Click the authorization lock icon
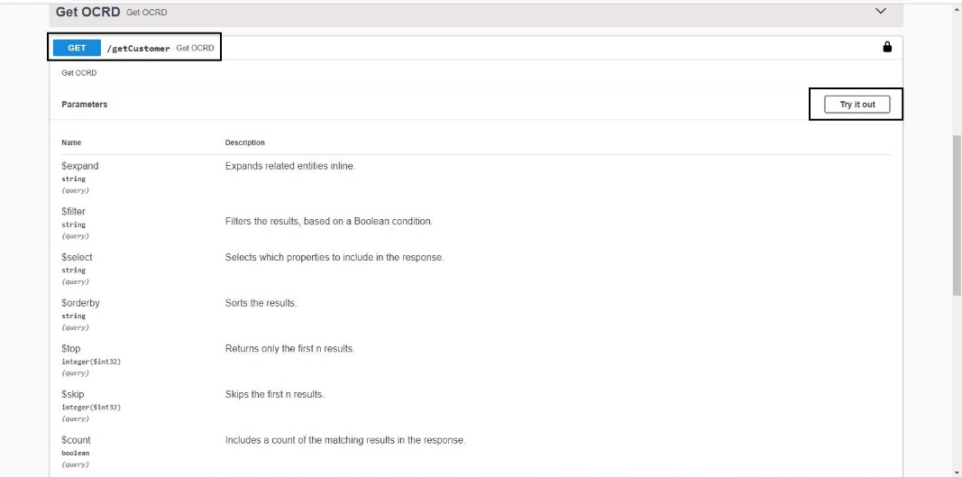The height and width of the screenshot is (477, 962). [886, 47]
